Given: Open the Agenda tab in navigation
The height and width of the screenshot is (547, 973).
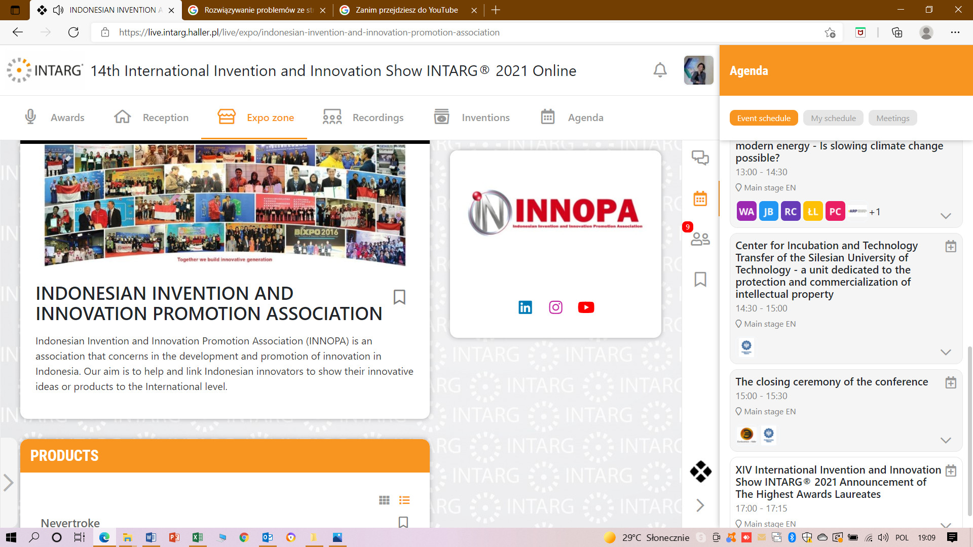Looking at the screenshot, I should pyautogui.click(x=572, y=118).
